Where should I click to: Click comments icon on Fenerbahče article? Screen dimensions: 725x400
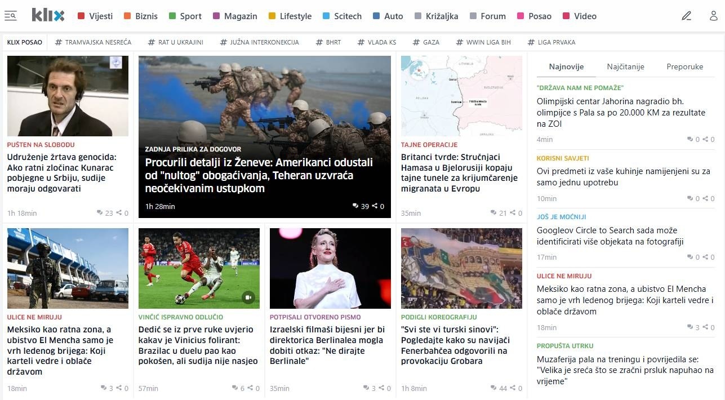pos(495,388)
